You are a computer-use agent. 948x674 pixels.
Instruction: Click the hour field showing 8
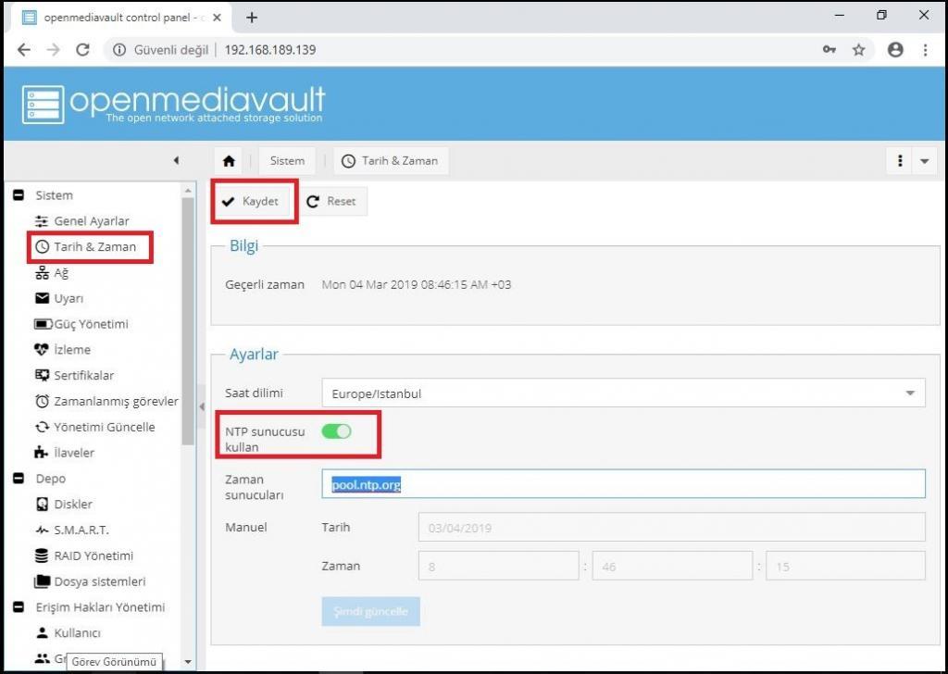coord(499,566)
